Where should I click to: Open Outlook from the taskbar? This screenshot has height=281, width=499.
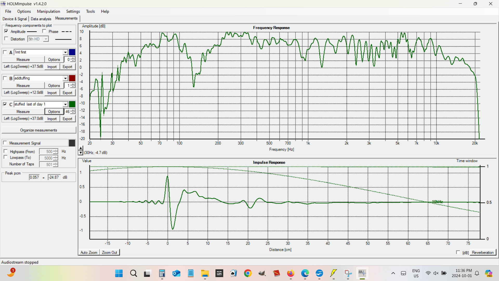click(176, 273)
